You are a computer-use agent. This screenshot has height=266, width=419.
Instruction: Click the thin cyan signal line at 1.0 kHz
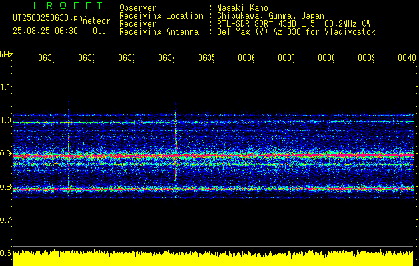[x=213, y=122]
